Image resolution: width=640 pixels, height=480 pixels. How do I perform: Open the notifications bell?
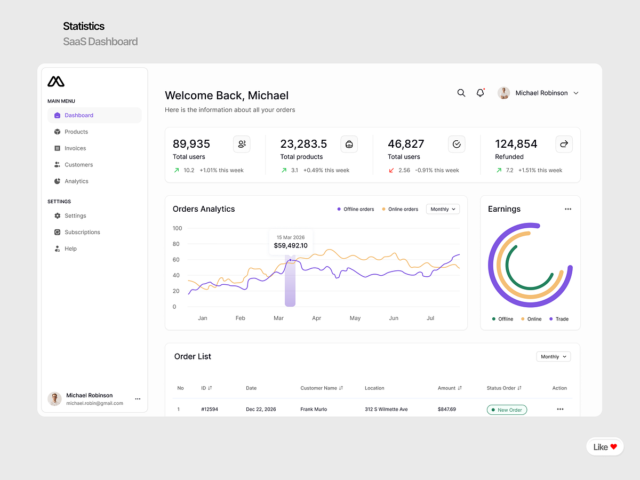pyautogui.click(x=480, y=93)
